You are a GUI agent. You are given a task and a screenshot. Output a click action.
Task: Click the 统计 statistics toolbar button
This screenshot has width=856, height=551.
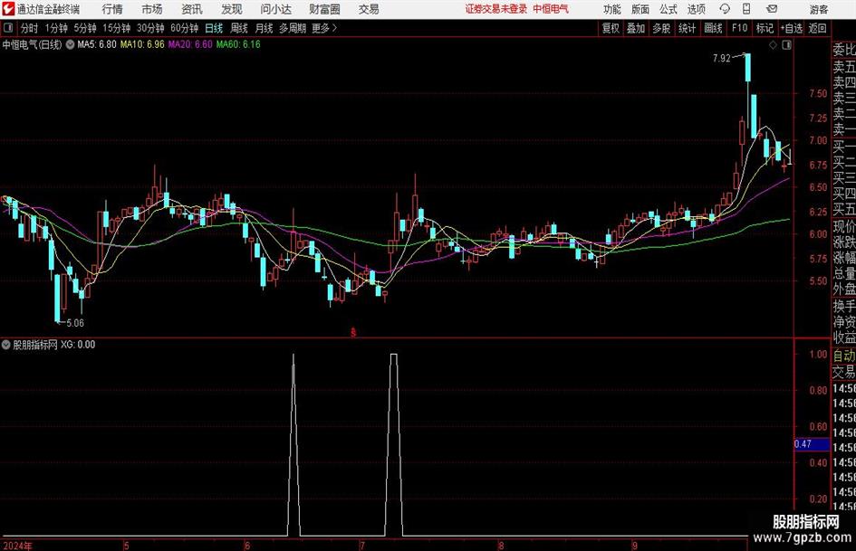(687, 28)
